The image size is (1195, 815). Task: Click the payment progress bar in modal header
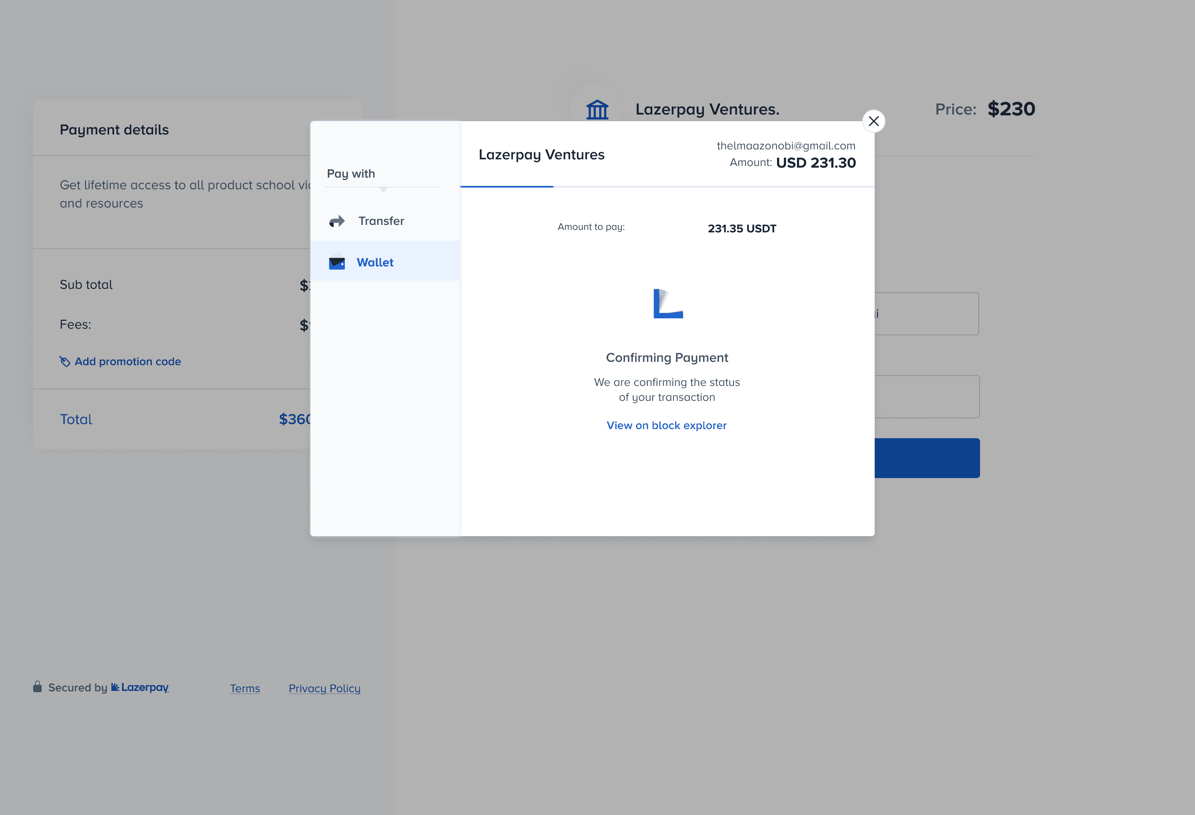667,187
